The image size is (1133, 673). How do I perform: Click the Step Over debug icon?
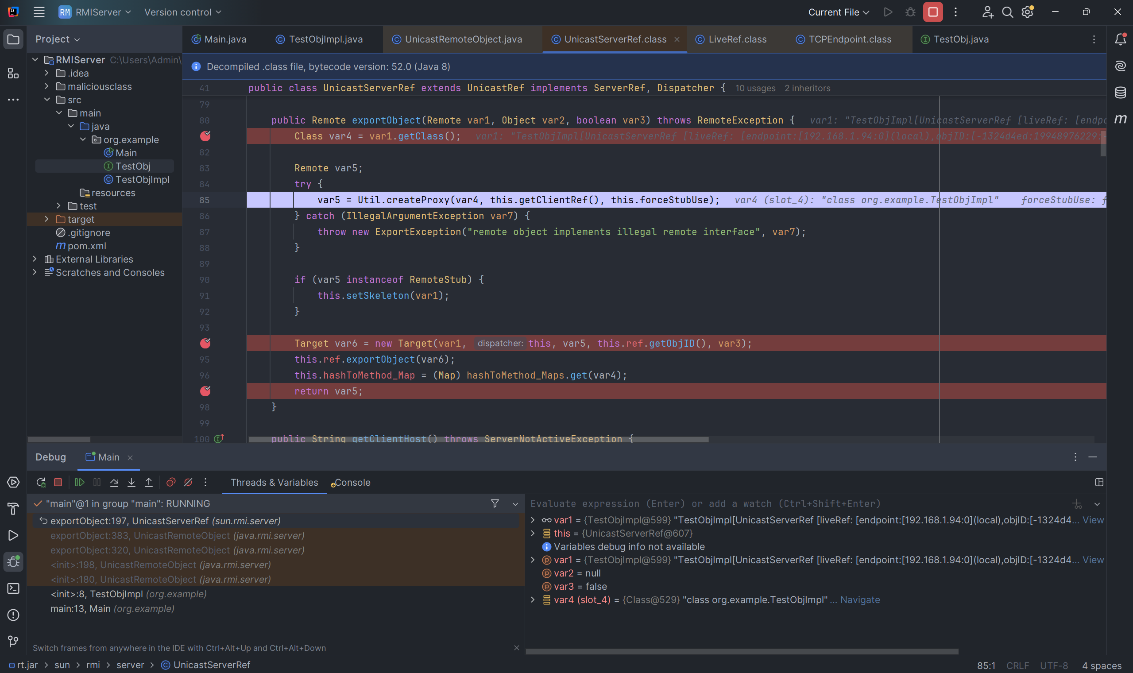(114, 482)
